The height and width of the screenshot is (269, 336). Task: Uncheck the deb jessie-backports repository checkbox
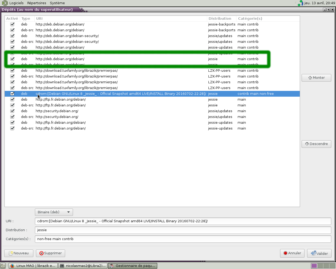coord(12,24)
